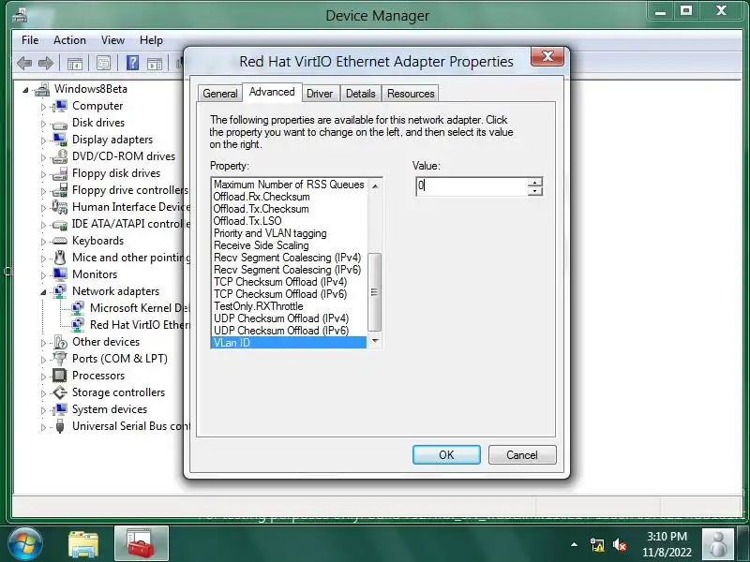
Task: Open the Action menu
Action: [69, 40]
